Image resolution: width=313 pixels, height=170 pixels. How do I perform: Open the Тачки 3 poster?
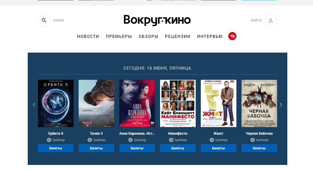(x=96, y=103)
